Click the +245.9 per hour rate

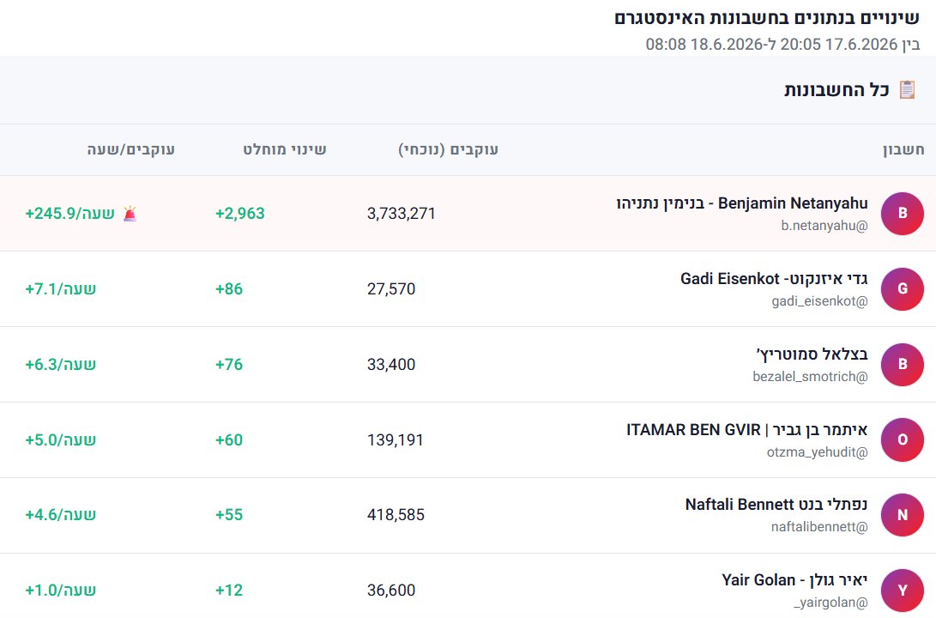click(69, 214)
